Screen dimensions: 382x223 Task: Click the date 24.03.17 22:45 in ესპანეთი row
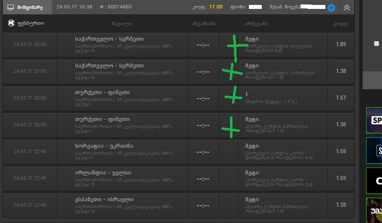click(30, 205)
